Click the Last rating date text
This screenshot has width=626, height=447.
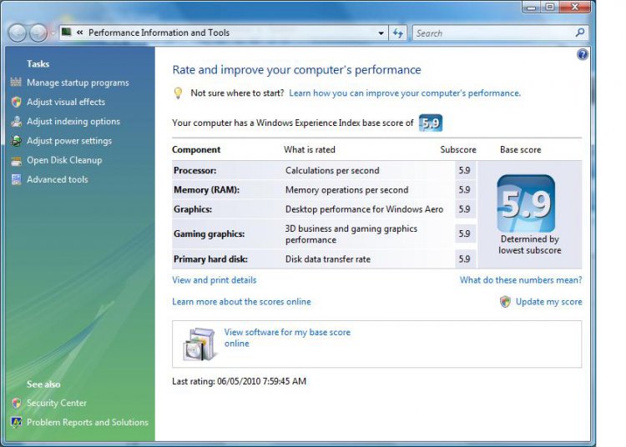coord(240,382)
